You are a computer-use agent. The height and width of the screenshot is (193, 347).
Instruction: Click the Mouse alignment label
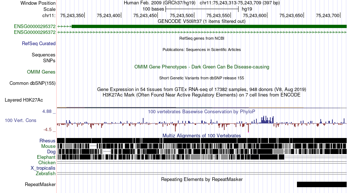tap(48, 146)
